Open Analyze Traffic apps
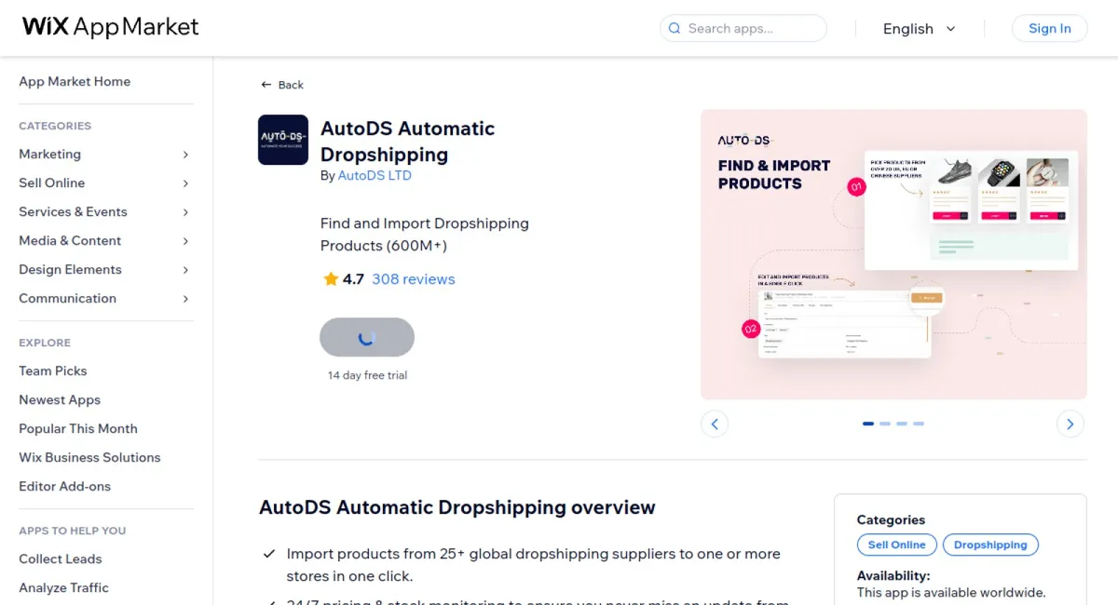The image size is (1118, 605). [x=63, y=587]
